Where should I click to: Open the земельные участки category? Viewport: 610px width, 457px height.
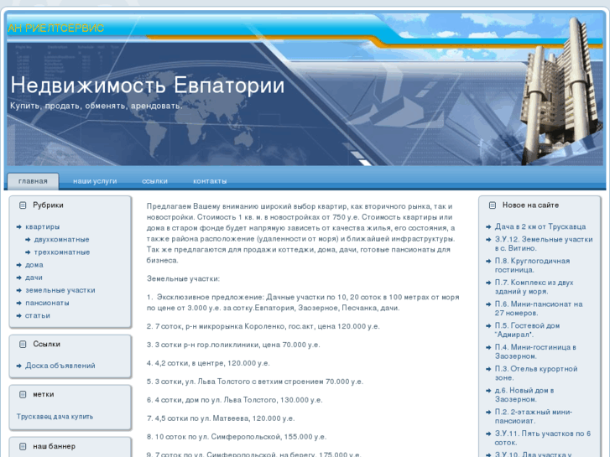(60, 290)
